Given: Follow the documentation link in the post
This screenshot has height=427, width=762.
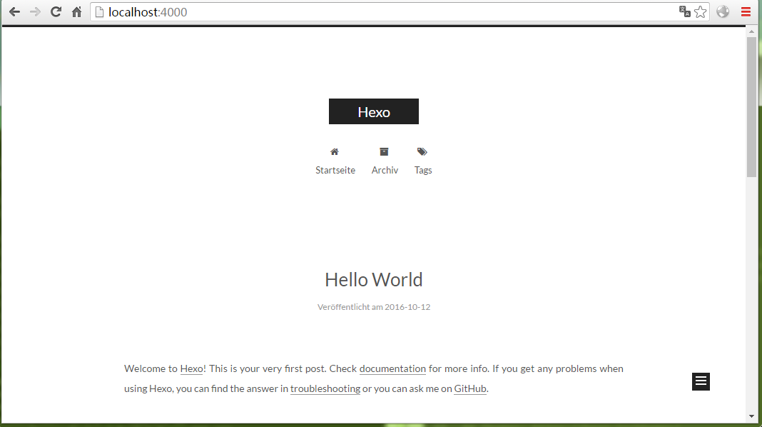Looking at the screenshot, I should [392, 368].
